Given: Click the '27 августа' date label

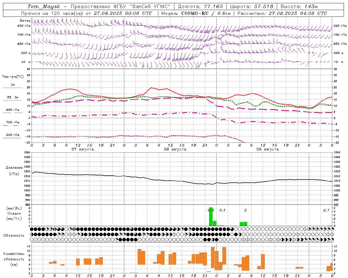Looking at the screenshot, I should pos(83,149).
